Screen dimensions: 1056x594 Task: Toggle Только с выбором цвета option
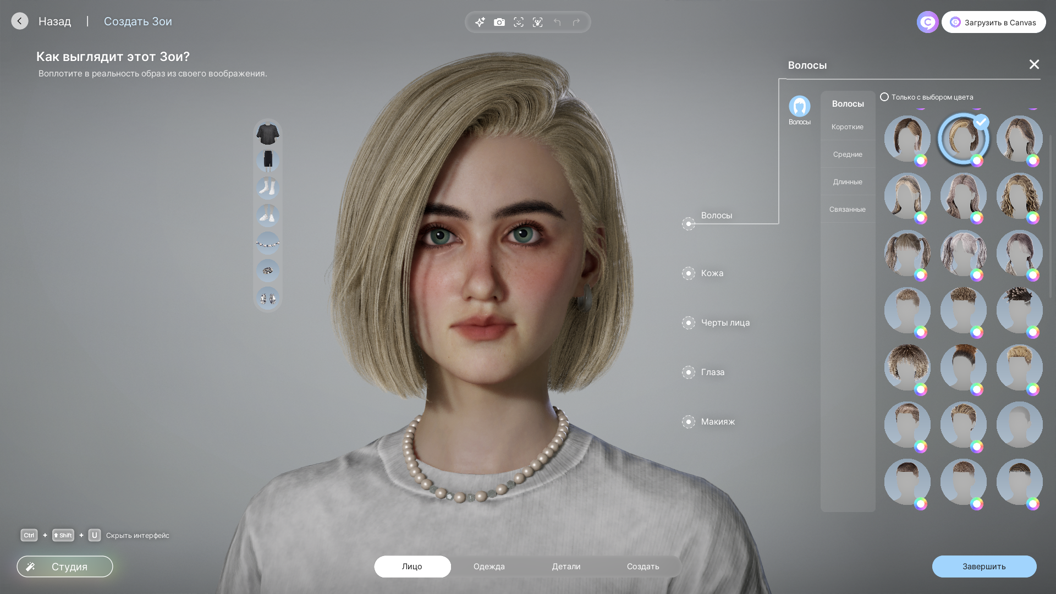click(x=884, y=97)
